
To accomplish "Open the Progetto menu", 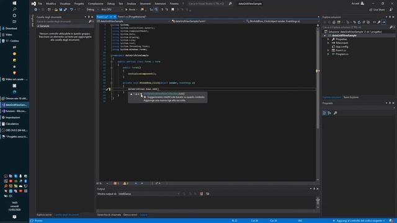I will pos(79,4).
